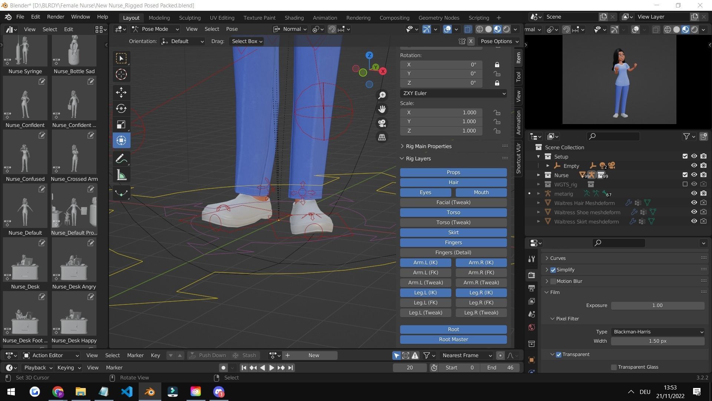Select the Measure tool

click(x=121, y=175)
